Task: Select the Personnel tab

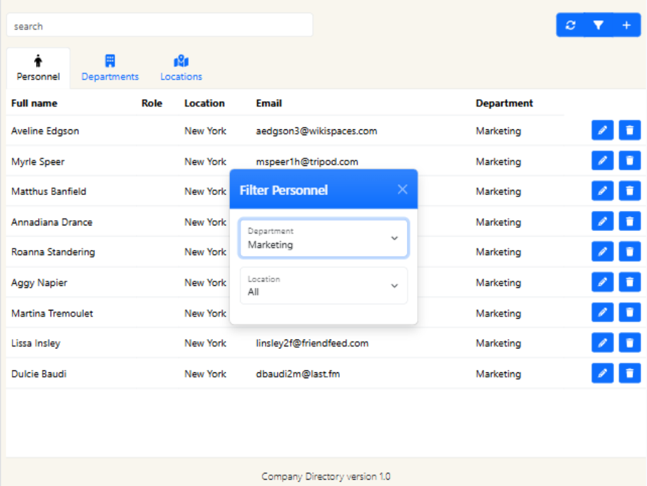Action: point(39,68)
